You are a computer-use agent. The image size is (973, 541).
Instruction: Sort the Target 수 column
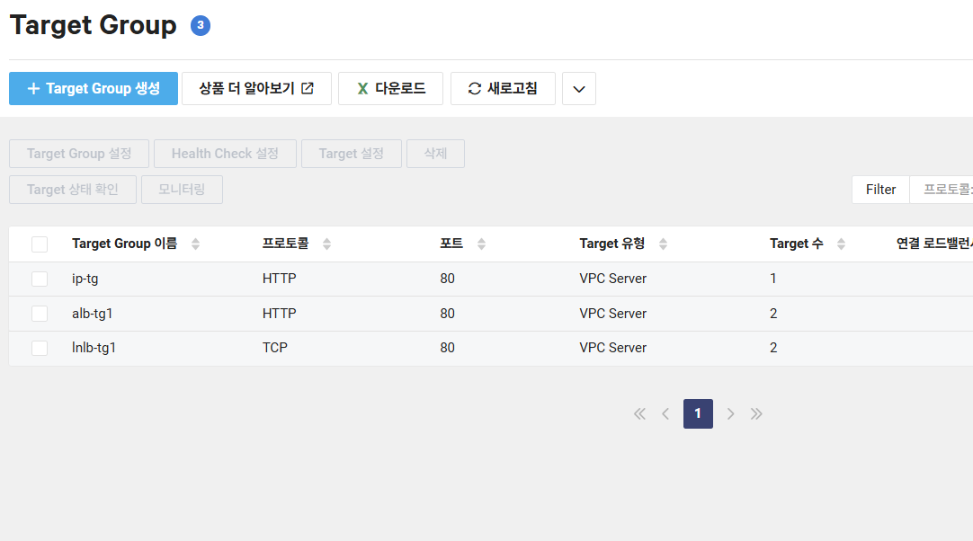[841, 243]
